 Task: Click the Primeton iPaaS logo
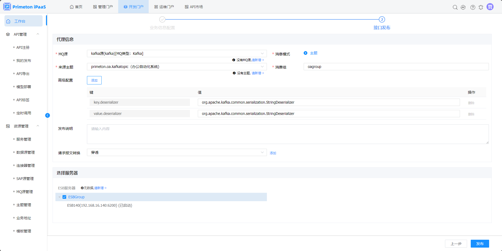point(25,7)
